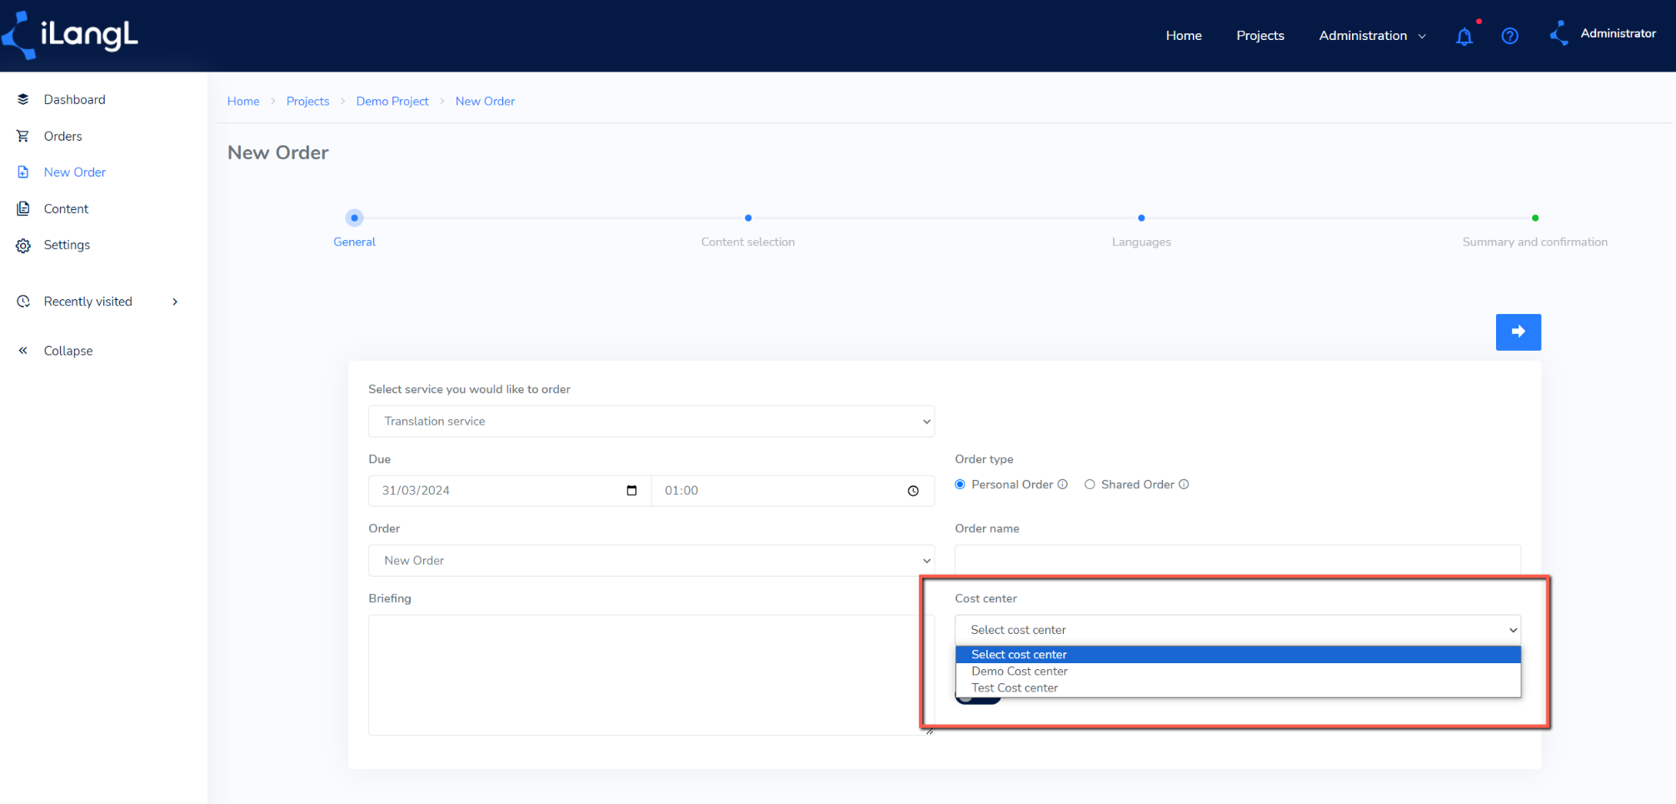The image size is (1676, 804).
Task: Go to Demo Project breadcrumb
Action: (x=392, y=101)
